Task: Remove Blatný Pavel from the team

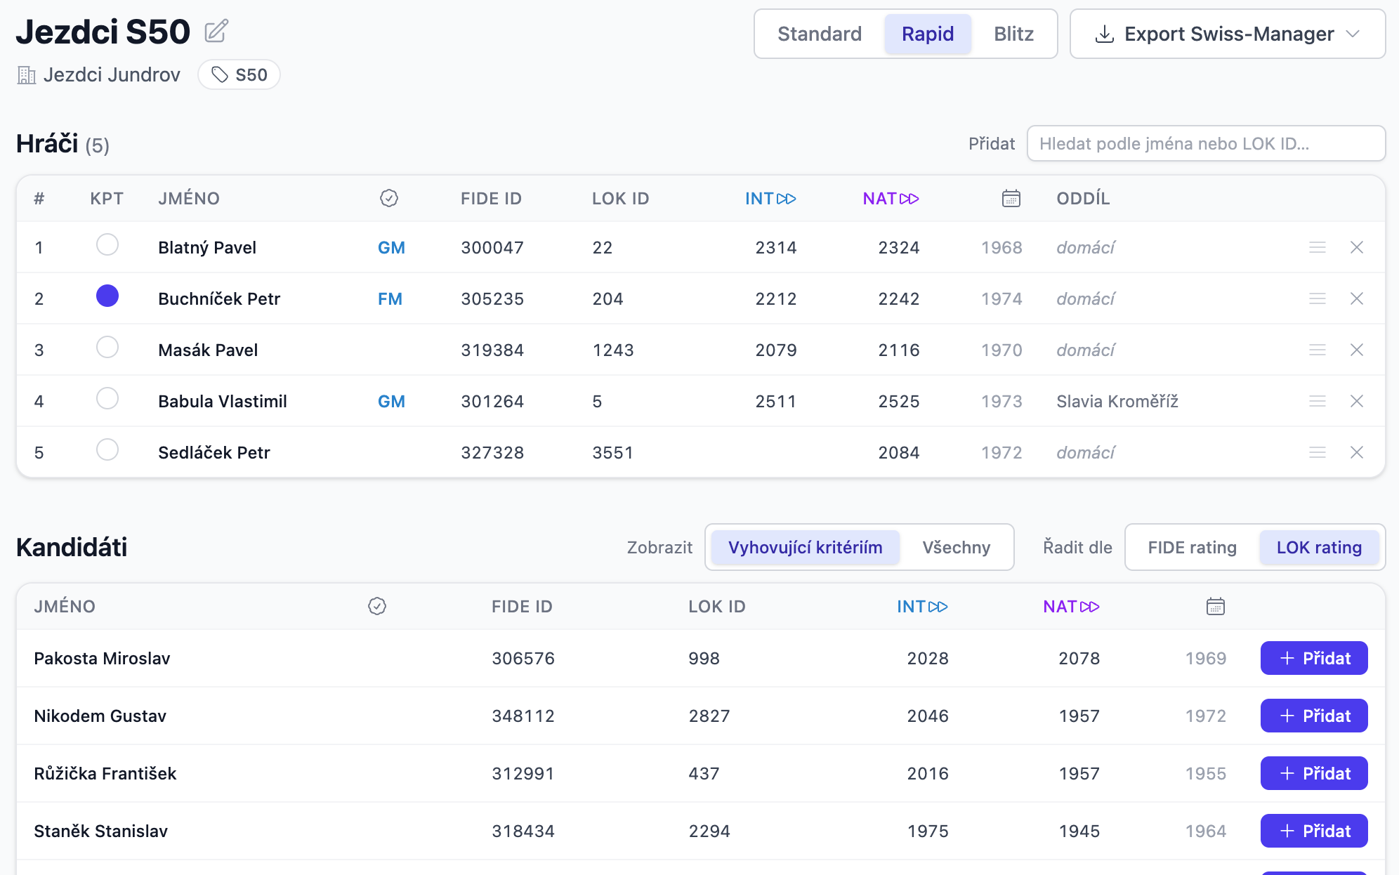Action: click(x=1357, y=247)
